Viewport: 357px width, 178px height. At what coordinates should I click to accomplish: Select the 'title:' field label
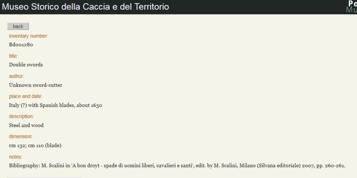point(13,56)
